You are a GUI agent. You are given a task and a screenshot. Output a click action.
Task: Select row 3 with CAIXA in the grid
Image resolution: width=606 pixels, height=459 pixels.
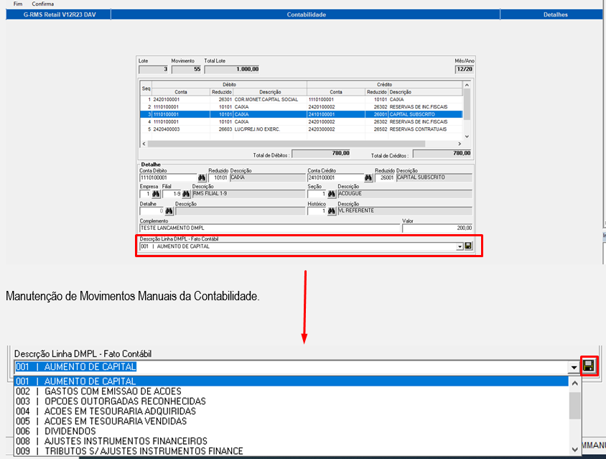click(287, 113)
